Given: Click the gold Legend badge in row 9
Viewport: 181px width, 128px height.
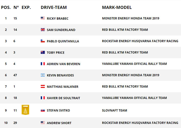Looking at the screenshot, I should (x=25, y=110).
